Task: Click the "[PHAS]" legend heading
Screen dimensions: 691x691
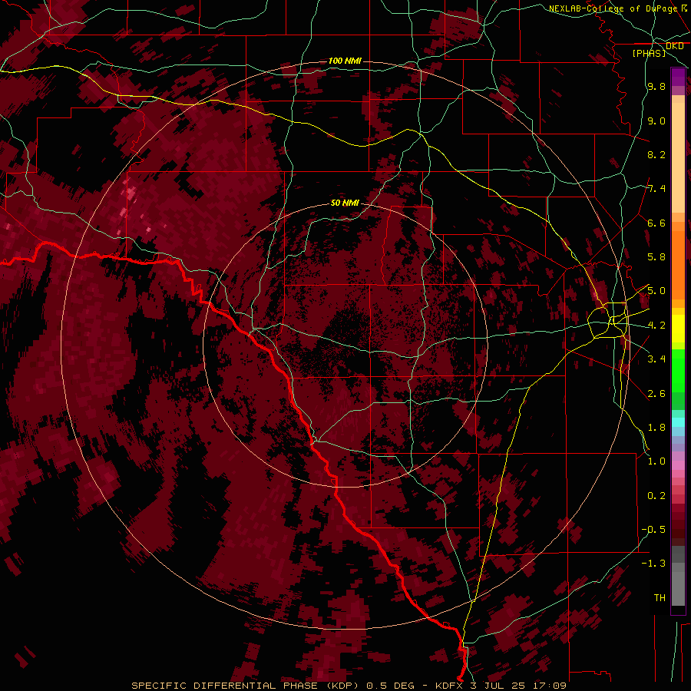Action: tap(649, 53)
